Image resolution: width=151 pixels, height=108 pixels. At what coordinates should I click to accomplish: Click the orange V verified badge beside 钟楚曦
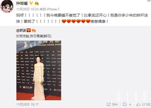click(x=31, y=3)
